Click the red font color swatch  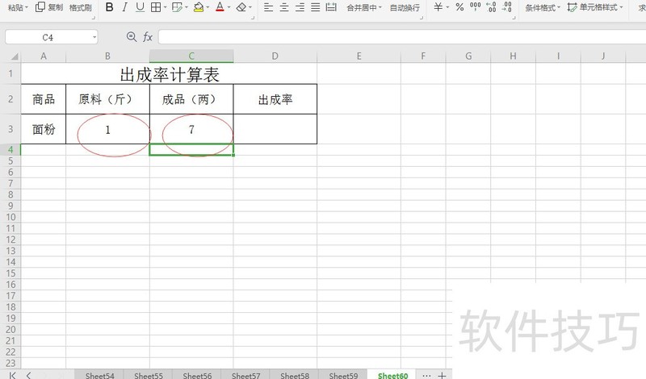tap(220, 7)
